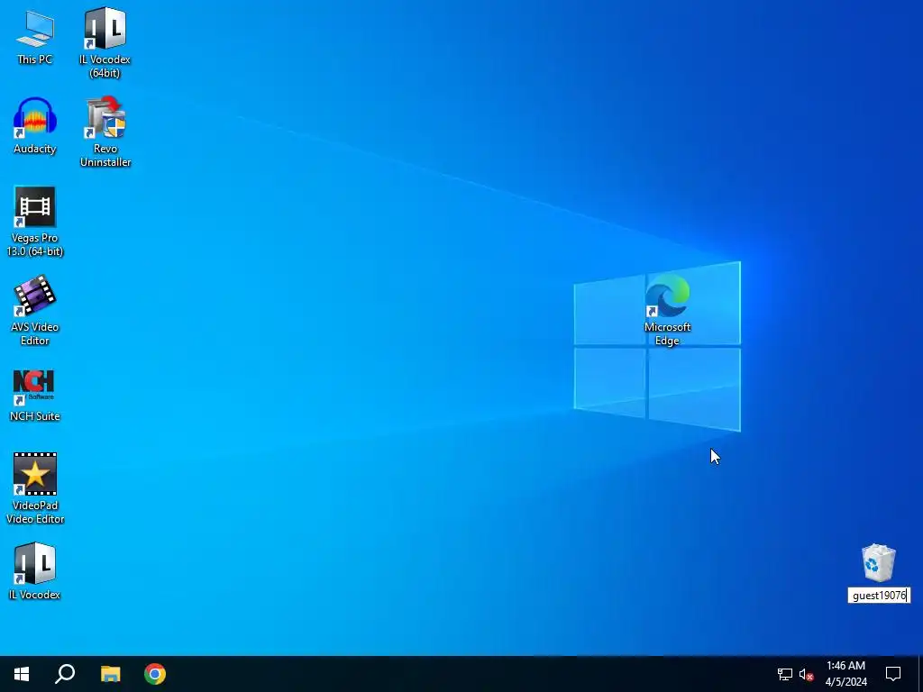The width and height of the screenshot is (923, 692).
Task: Open the clock showing 1:46 AM
Action: click(845, 674)
